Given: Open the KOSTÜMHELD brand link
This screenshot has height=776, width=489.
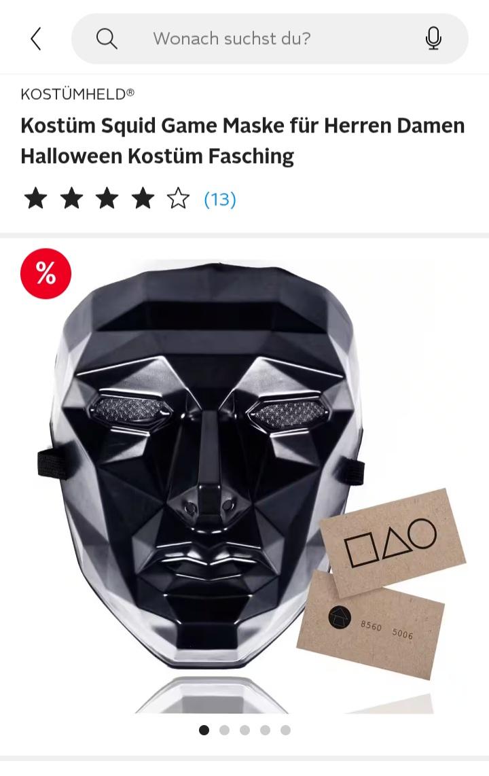Looking at the screenshot, I should 77,94.
